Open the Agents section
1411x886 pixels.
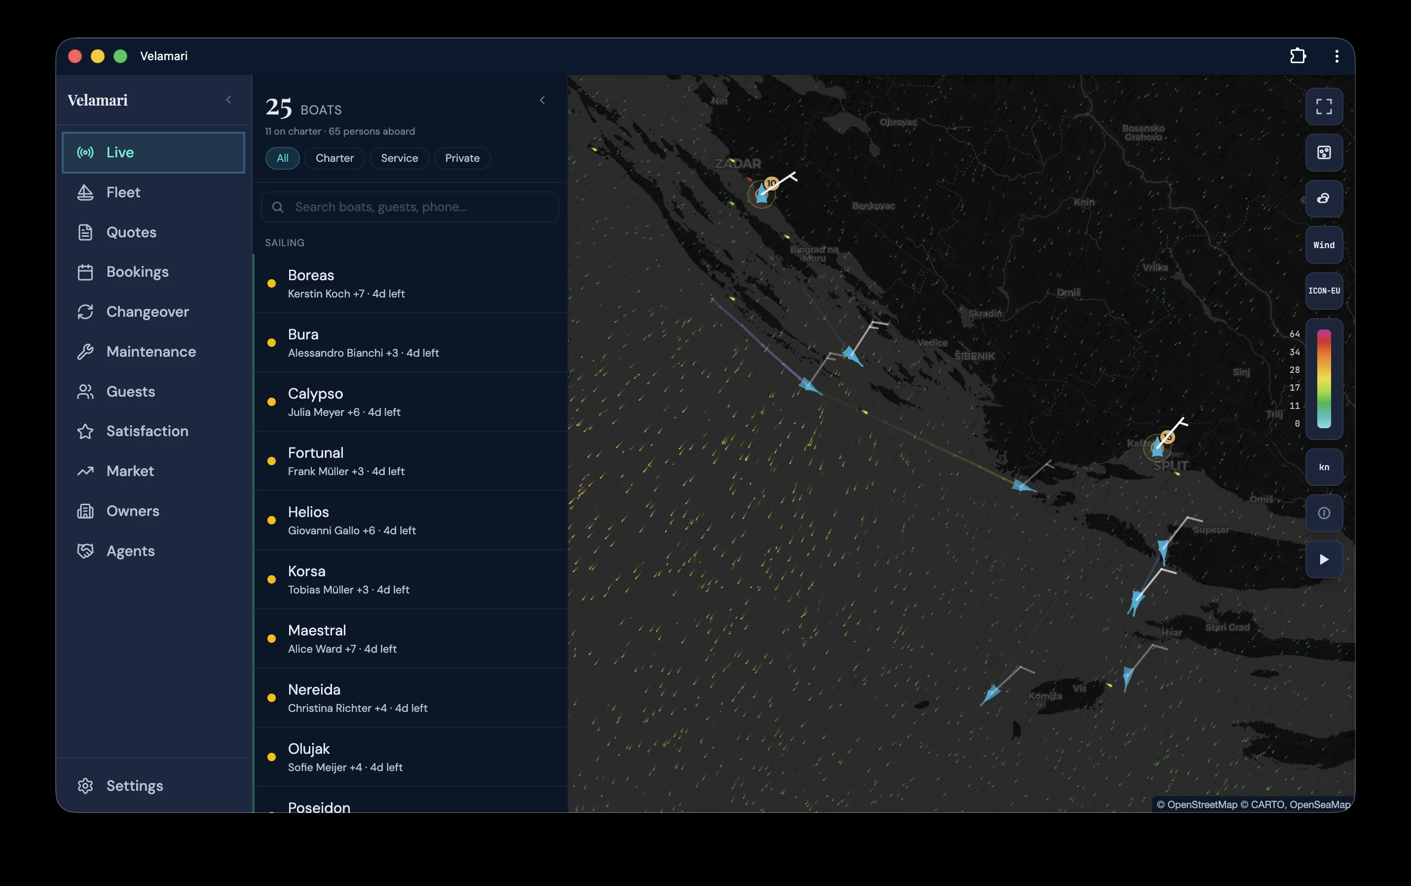[x=153, y=551]
